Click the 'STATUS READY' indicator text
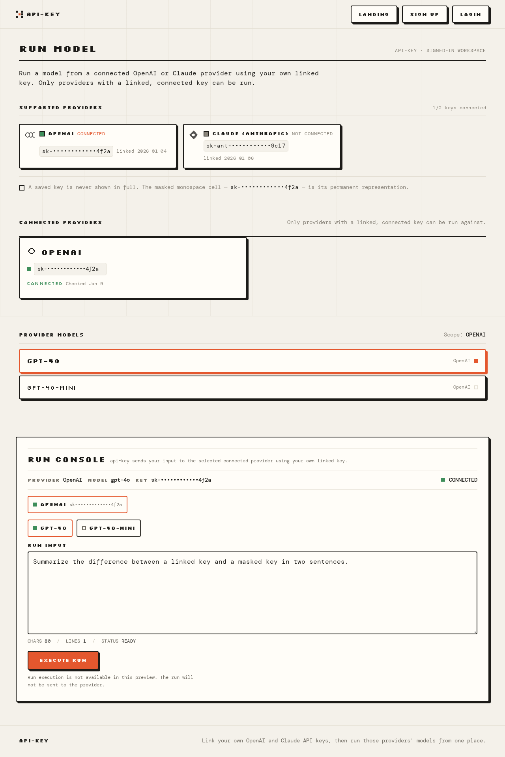The height and width of the screenshot is (757, 505). [x=118, y=641]
